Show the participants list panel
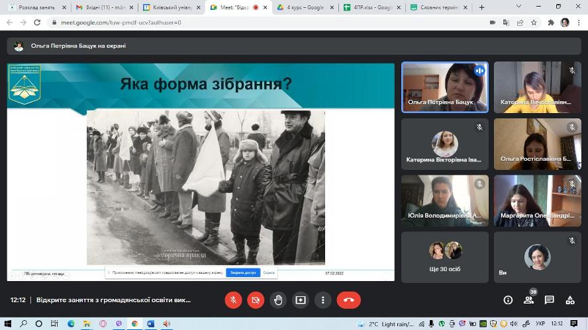Screen dimensions: 588x330 pyautogui.click(x=528, y=300)
